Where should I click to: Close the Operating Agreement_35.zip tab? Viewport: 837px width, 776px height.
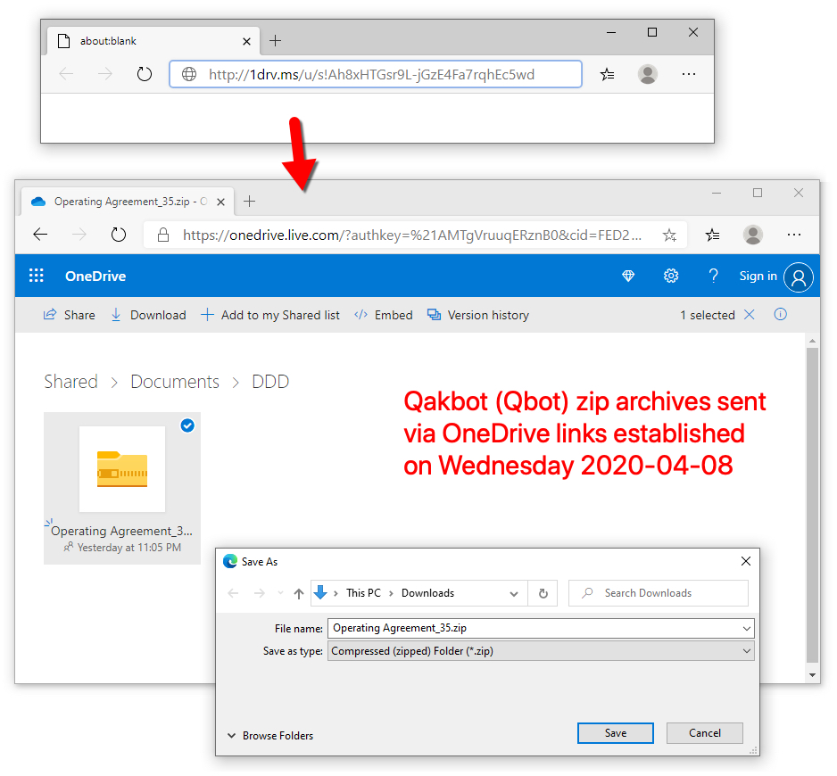click(x=221, y=202)
